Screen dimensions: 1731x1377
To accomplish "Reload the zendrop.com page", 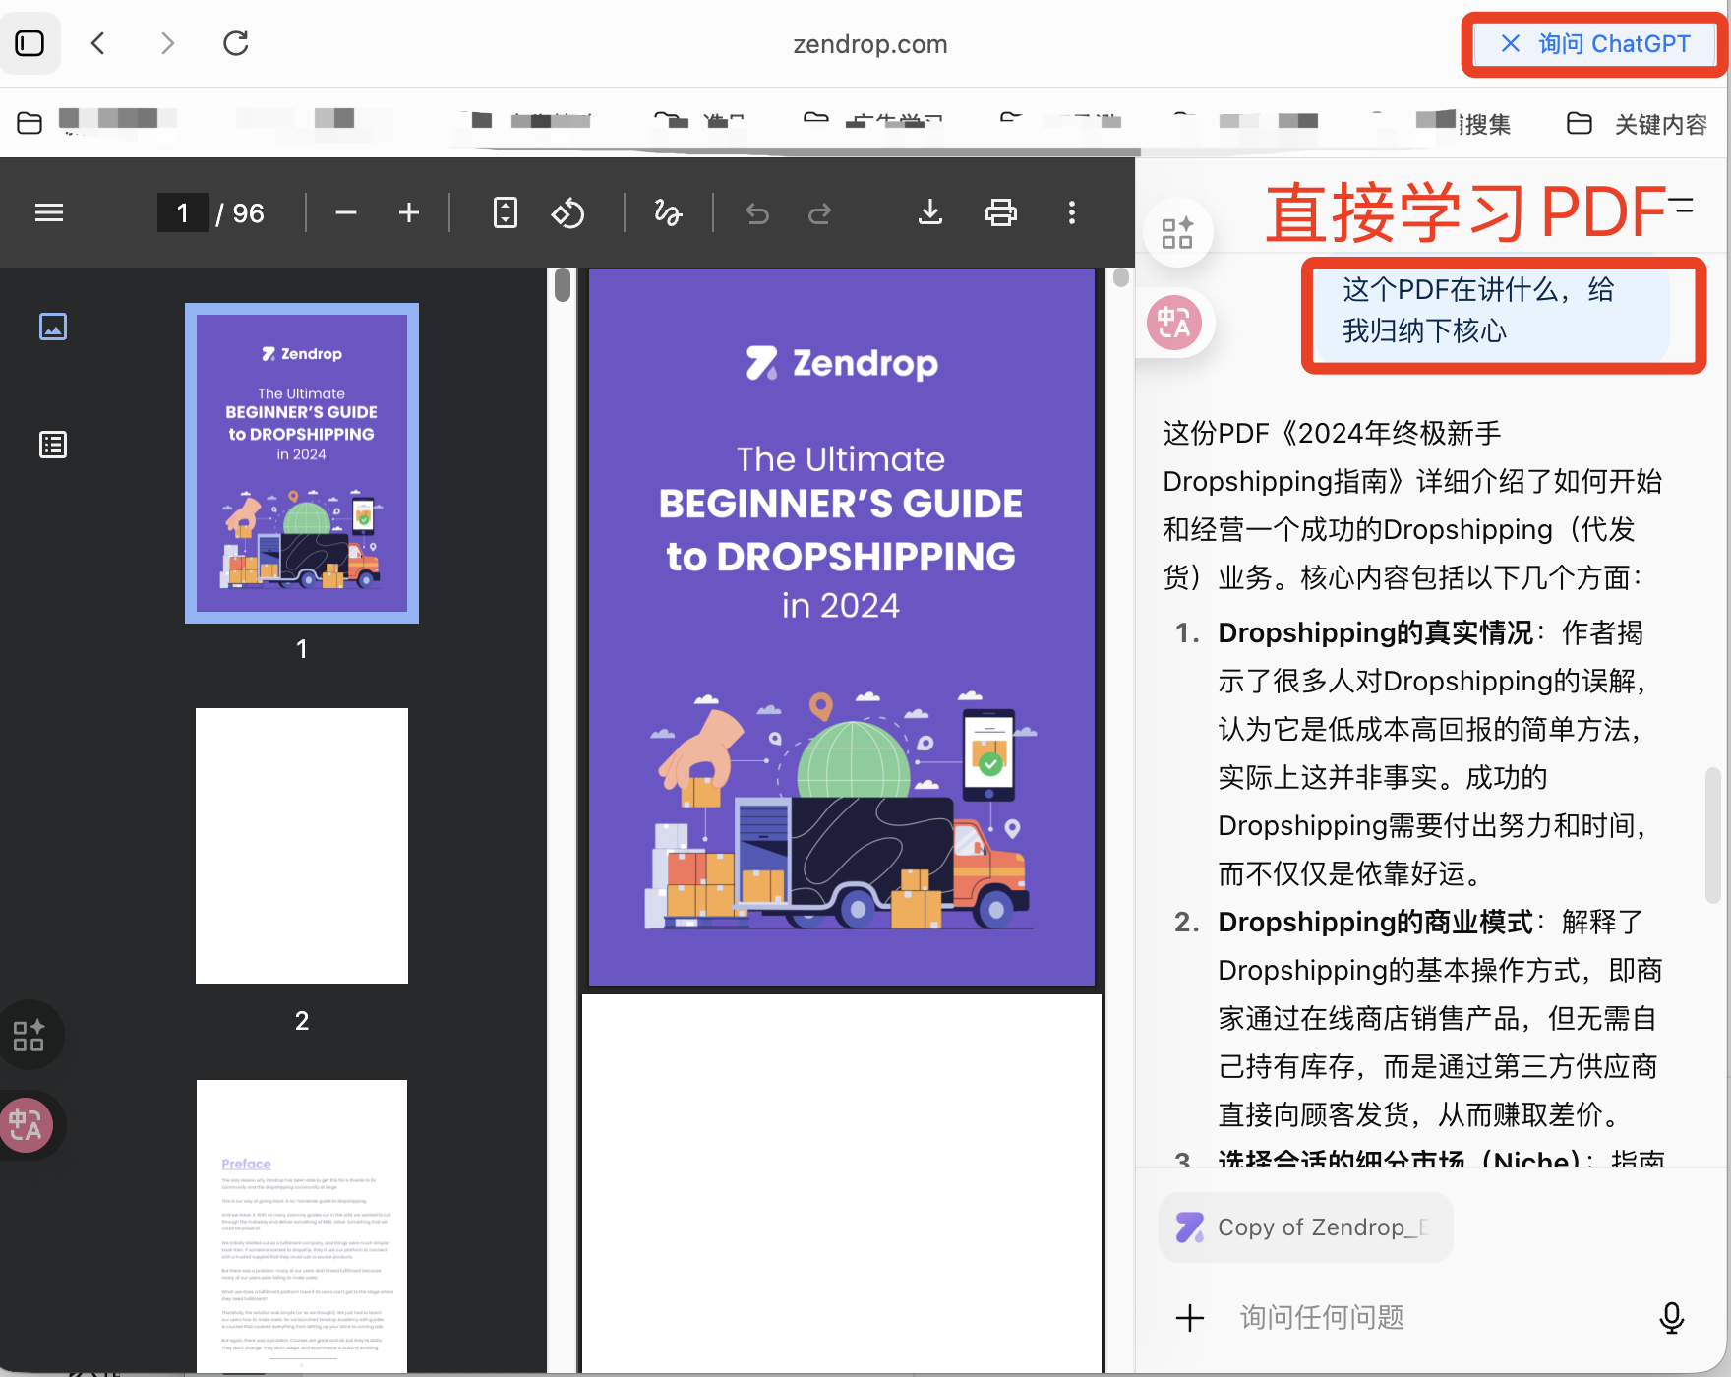I will (236, 43).
